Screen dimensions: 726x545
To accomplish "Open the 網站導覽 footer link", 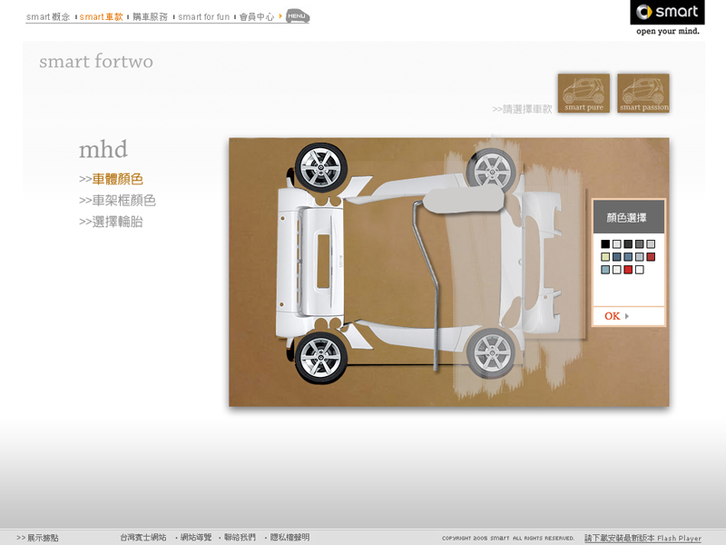I will 196,538.
